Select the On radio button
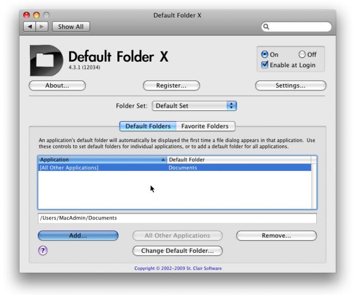The height and width of the screenshot is (295, 359). point(265,54)
